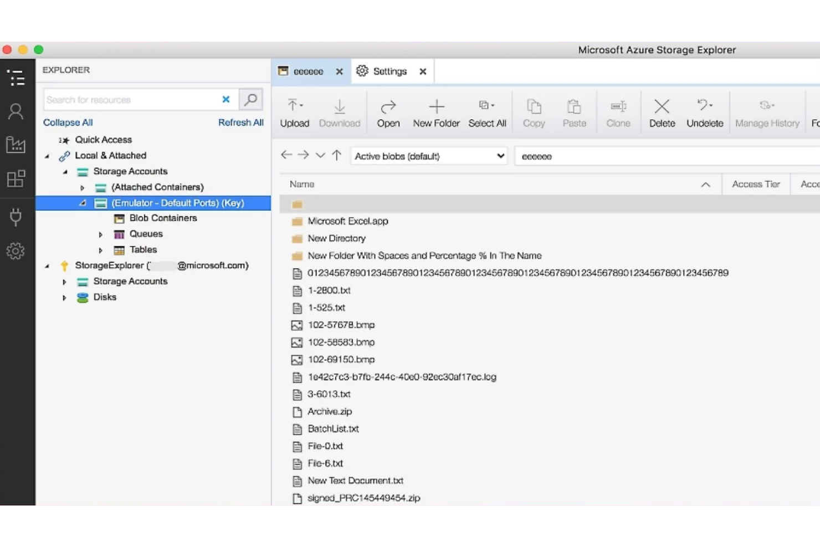Expand the Queues tree node
This screenshot has width=820, height=547.
pyautogui.click(x=100, y=234)
